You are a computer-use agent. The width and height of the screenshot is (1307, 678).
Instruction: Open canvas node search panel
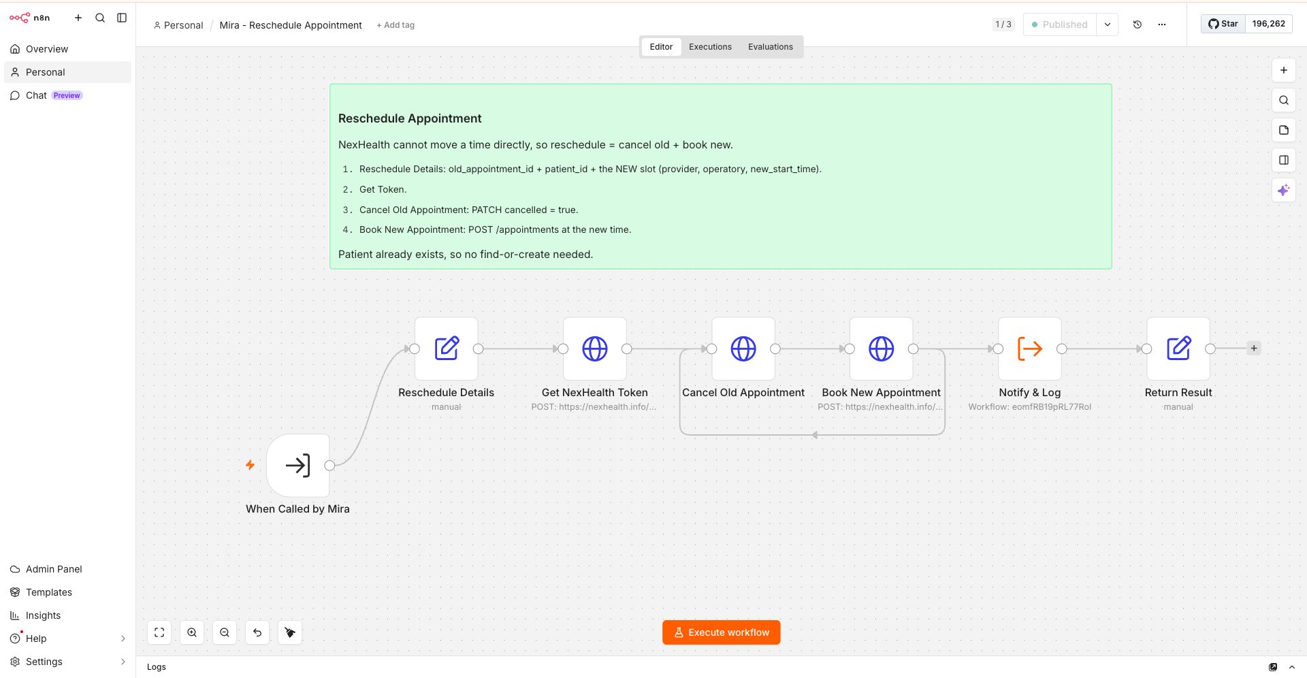[x=1284, y=100]
